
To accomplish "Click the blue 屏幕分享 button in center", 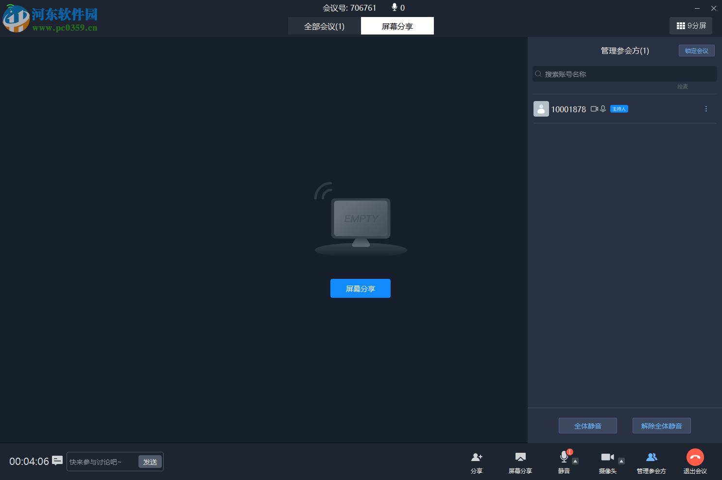I will tap(361, 289).
